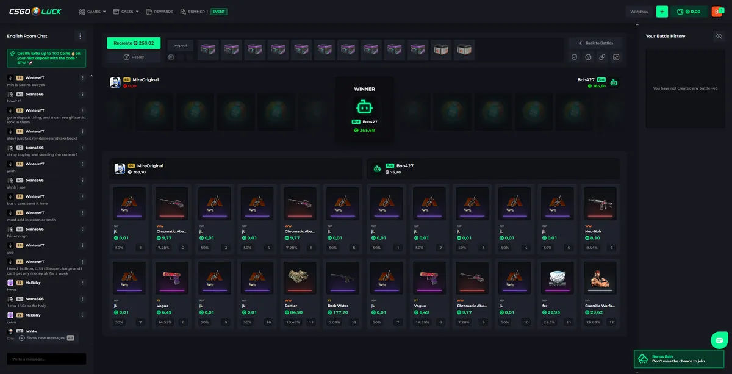Select the last grey case thumbnail

click(464, 50)
